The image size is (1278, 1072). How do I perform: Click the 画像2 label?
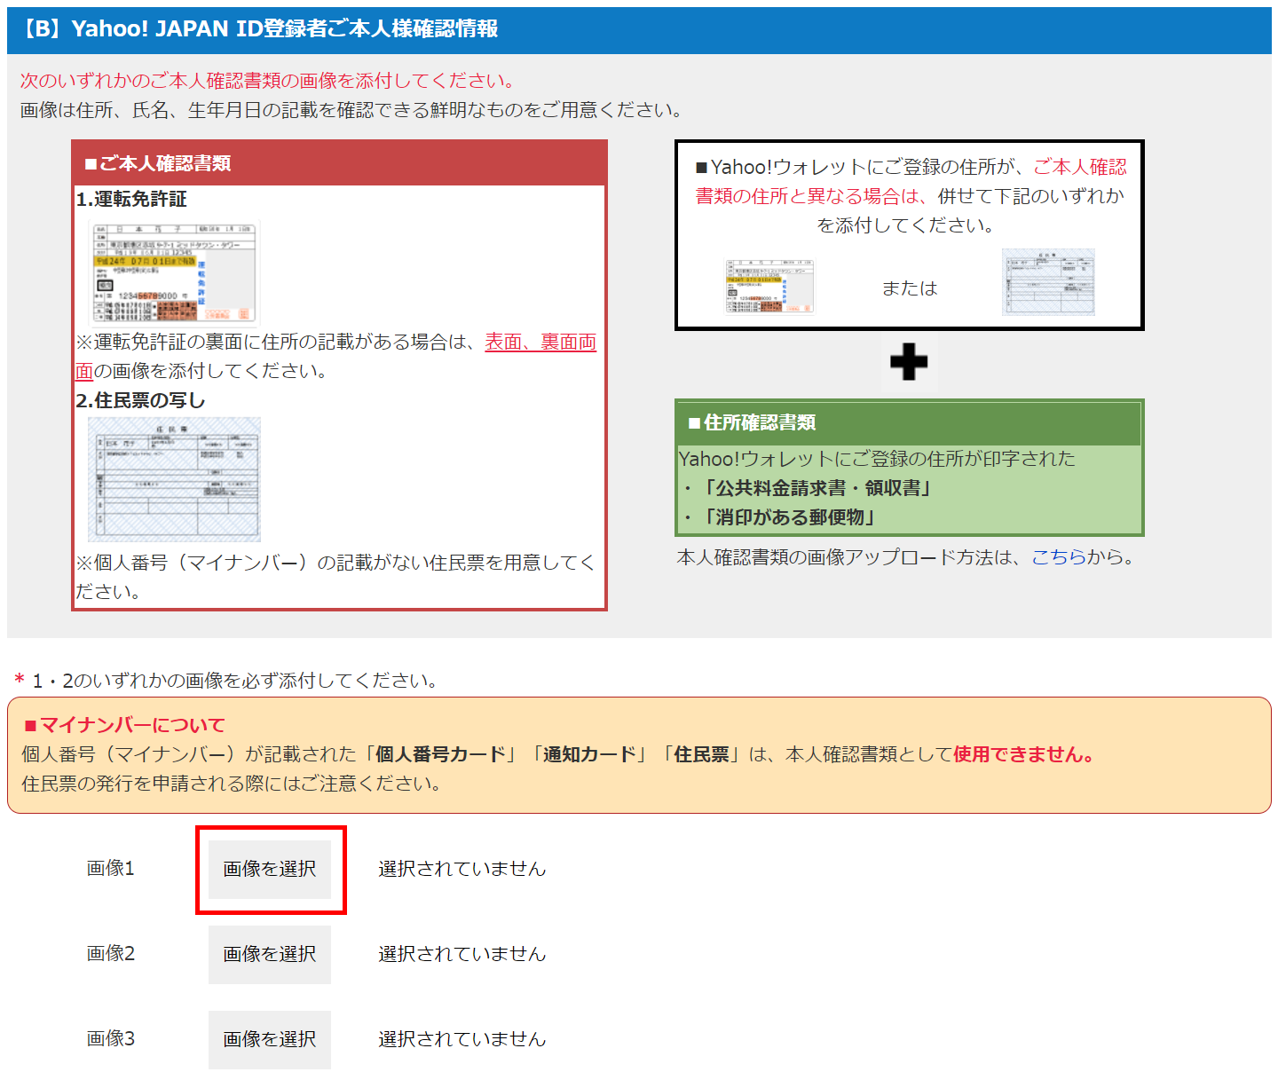click(x=111, y=953)
